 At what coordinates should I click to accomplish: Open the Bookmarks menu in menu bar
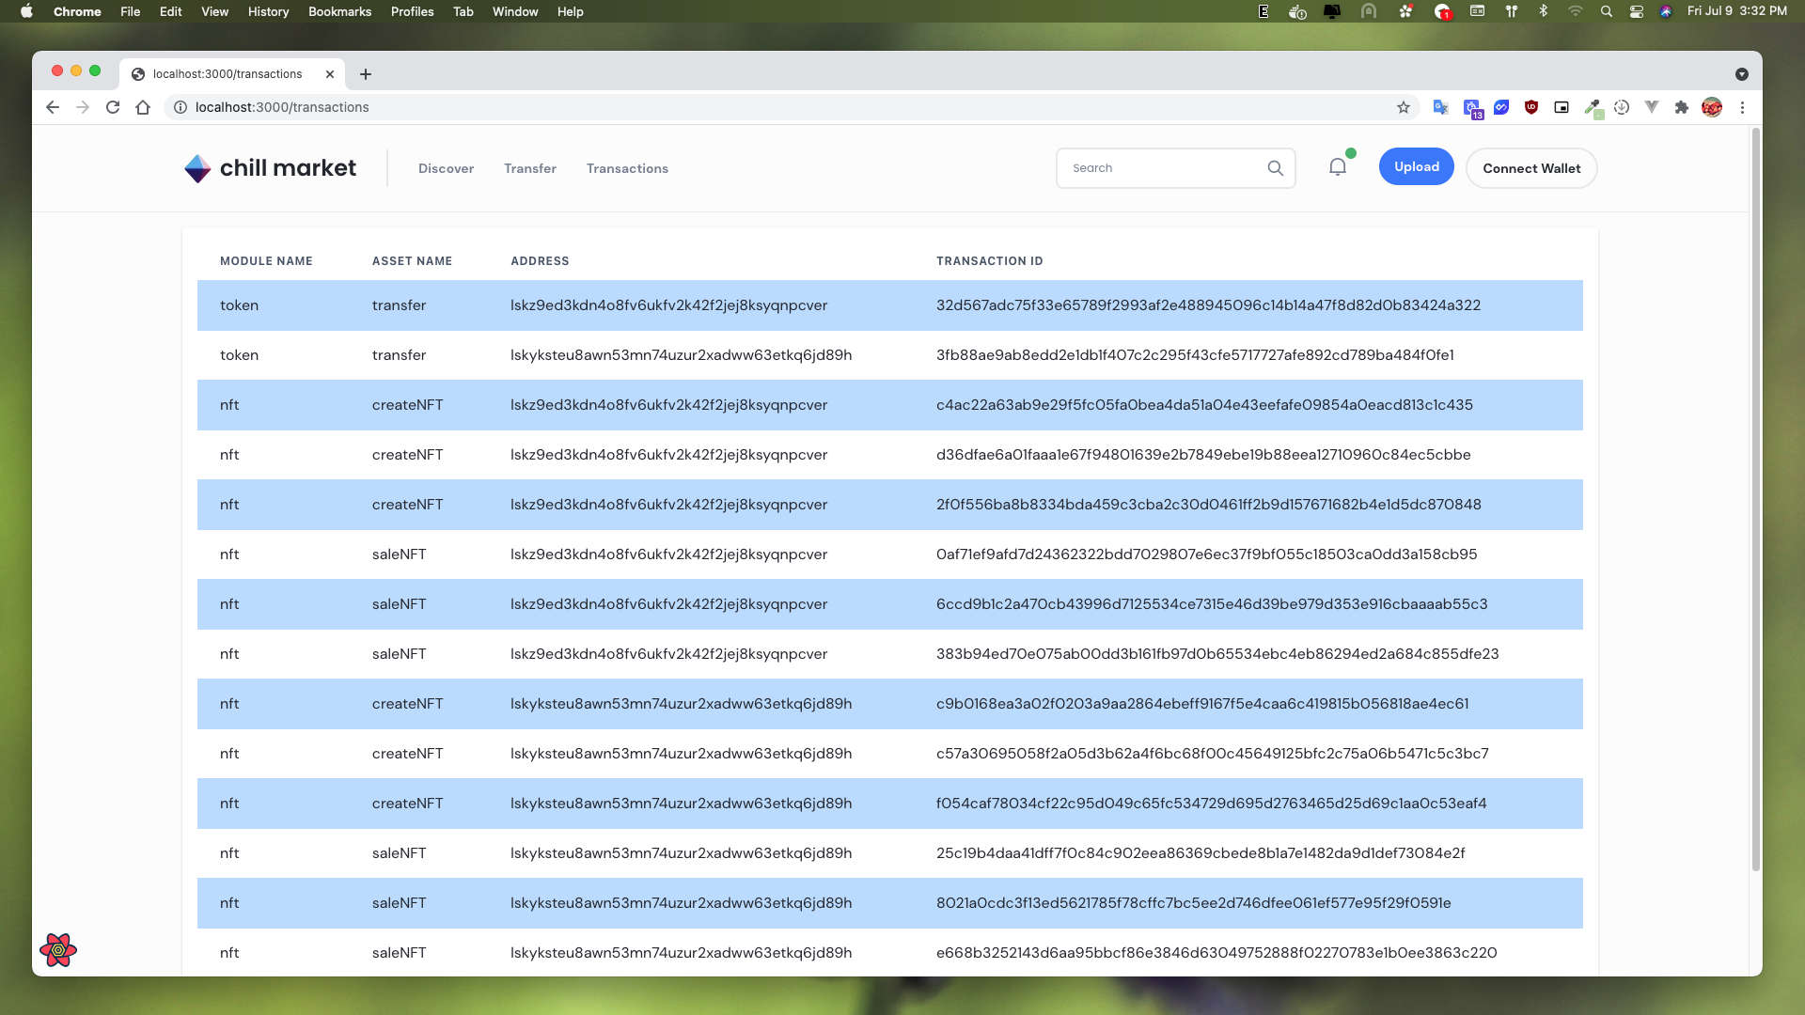coord(339,11)
